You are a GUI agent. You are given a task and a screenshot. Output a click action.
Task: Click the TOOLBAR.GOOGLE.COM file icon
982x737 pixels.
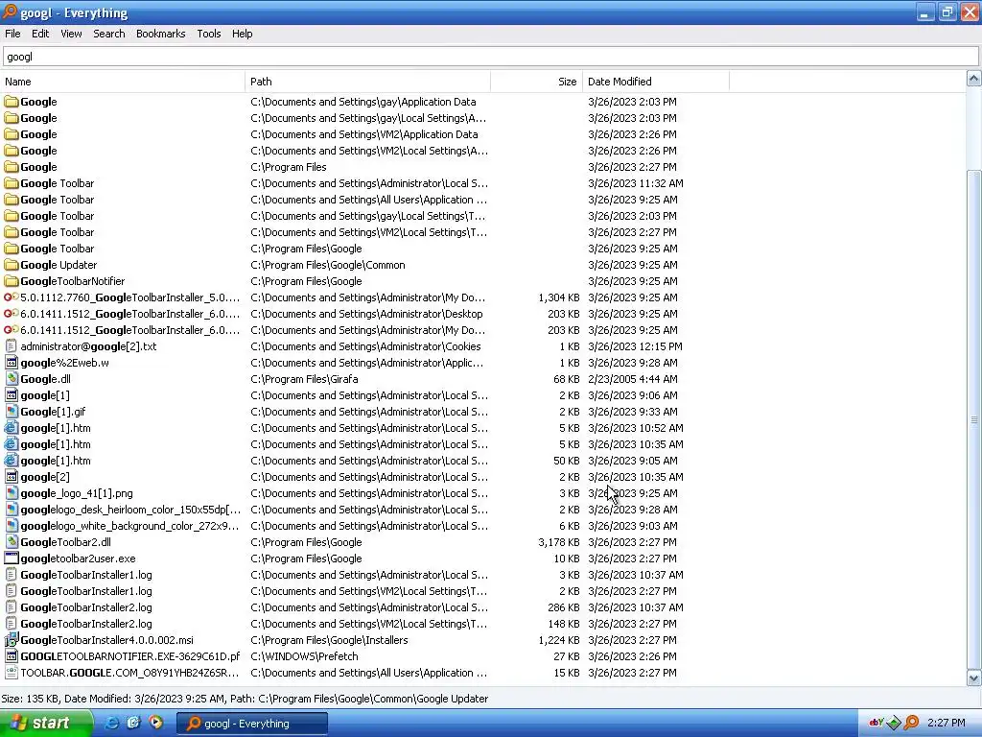tap(12, 673)
